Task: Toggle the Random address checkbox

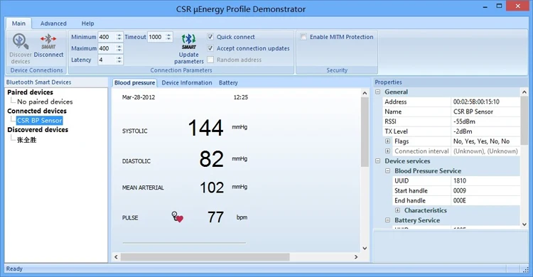Action: tap(210, 60)
